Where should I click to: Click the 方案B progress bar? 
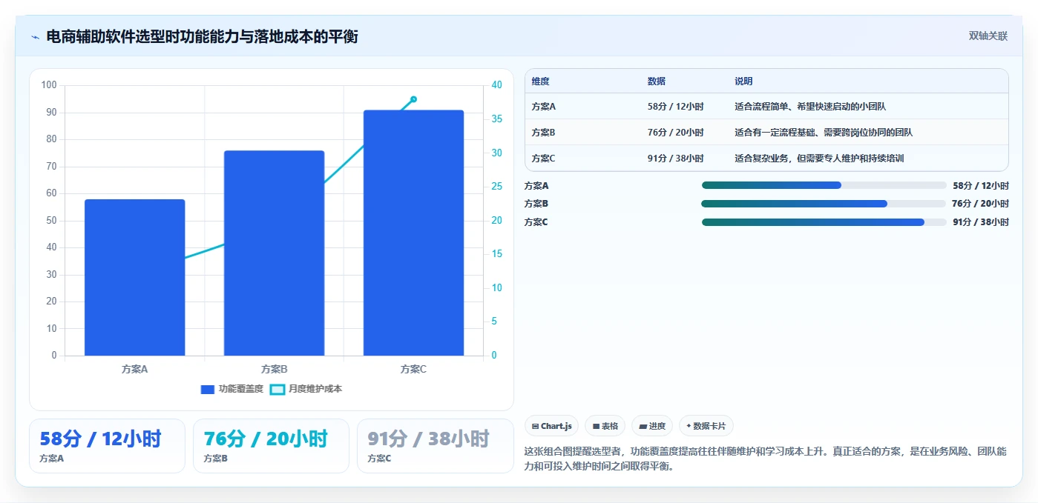[824, 204]
